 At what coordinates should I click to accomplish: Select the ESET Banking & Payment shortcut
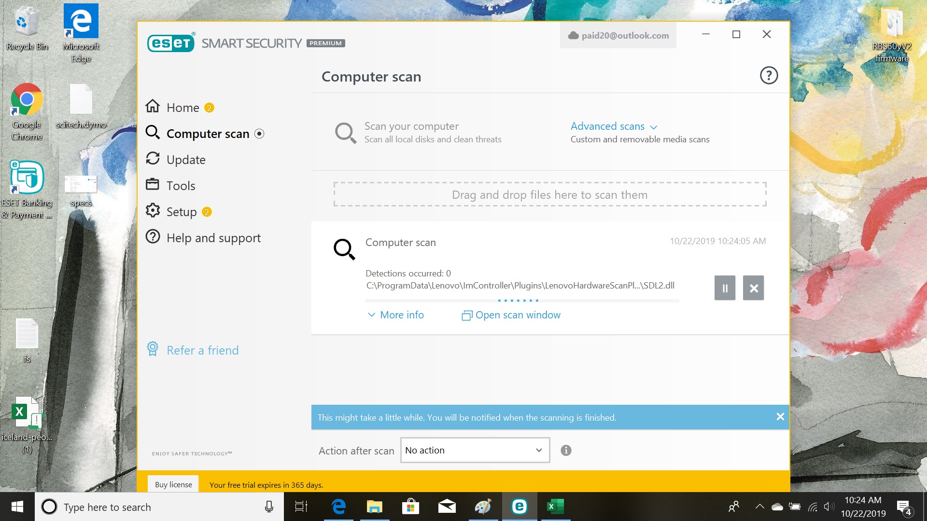(x=27, y=190)
